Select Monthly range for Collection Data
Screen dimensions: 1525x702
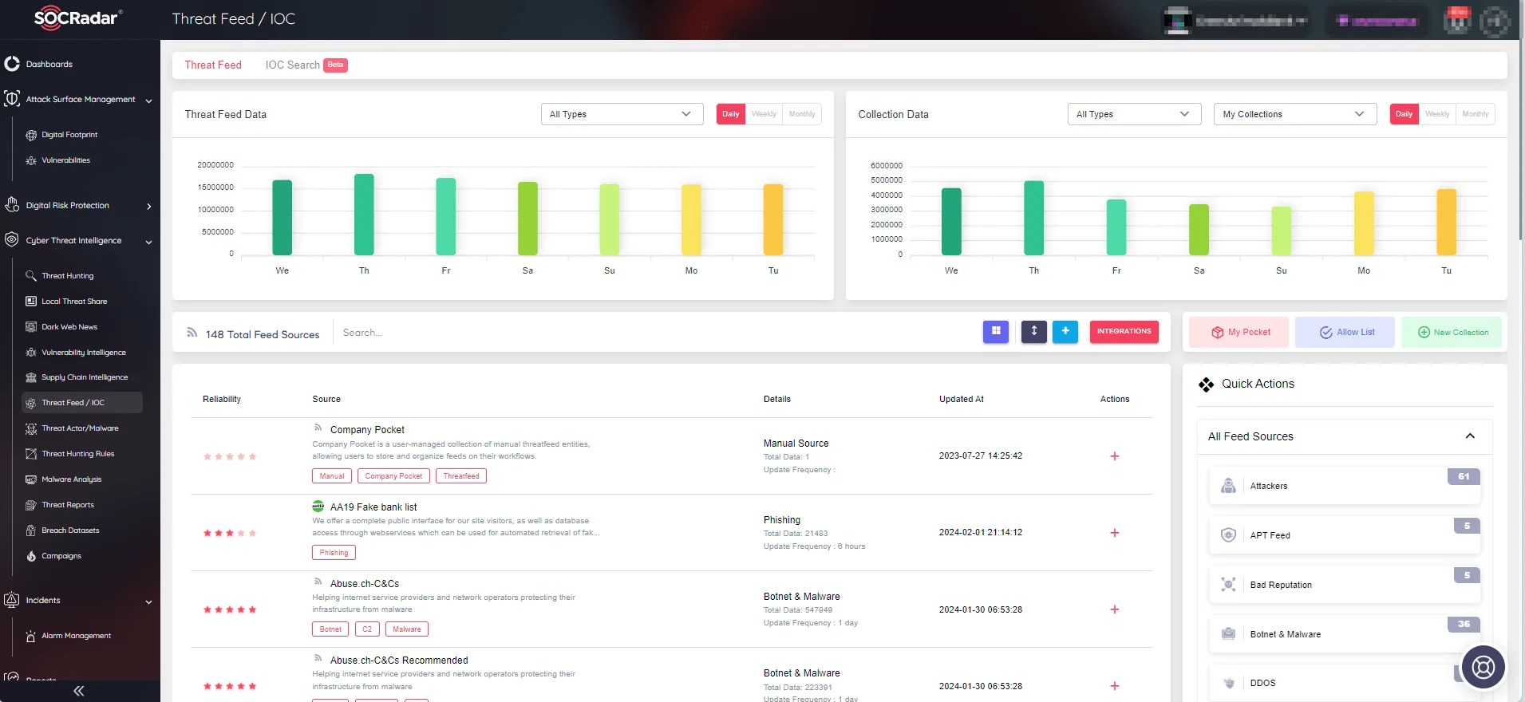1476,114
